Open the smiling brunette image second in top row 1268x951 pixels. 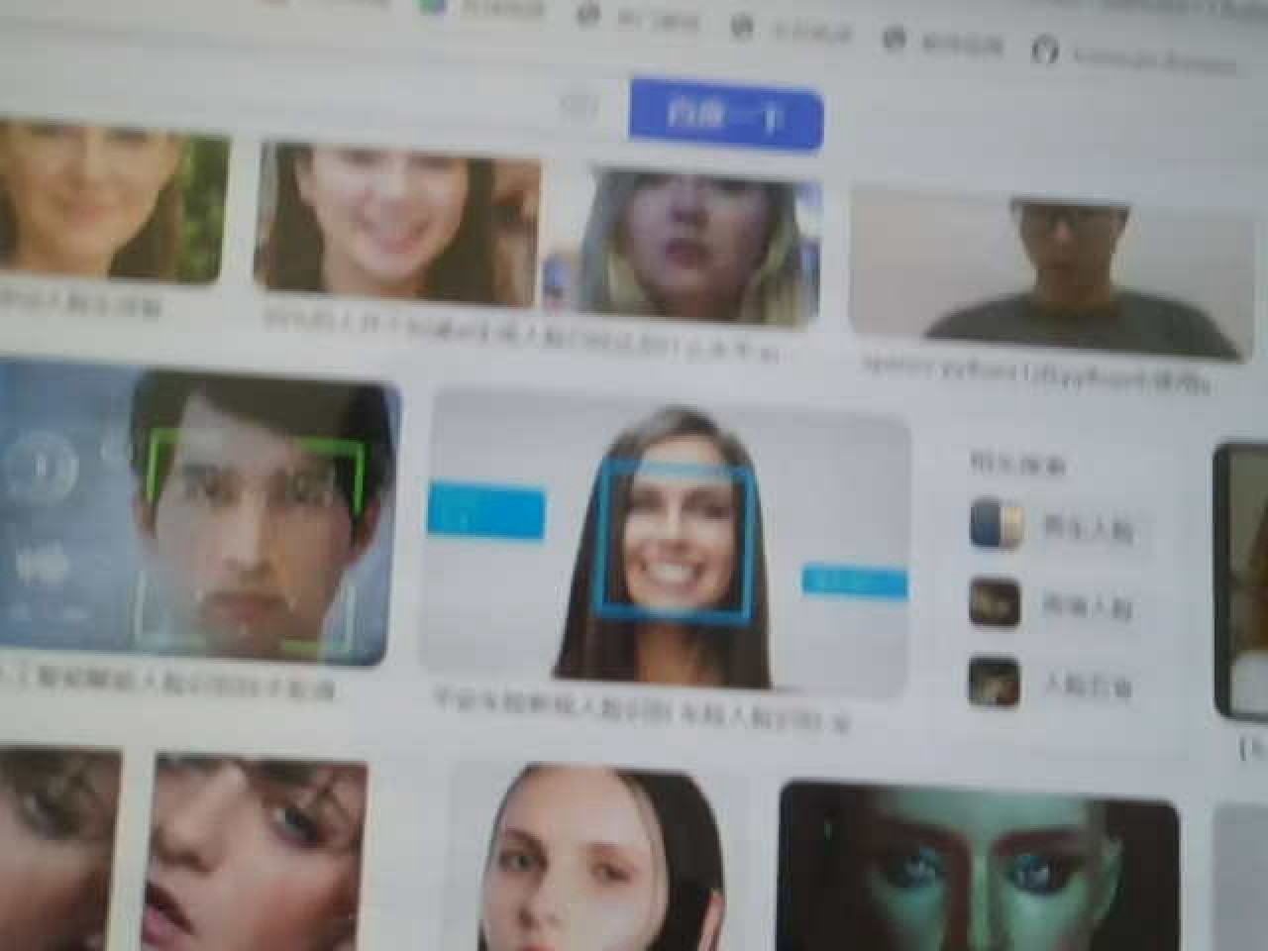396,223
